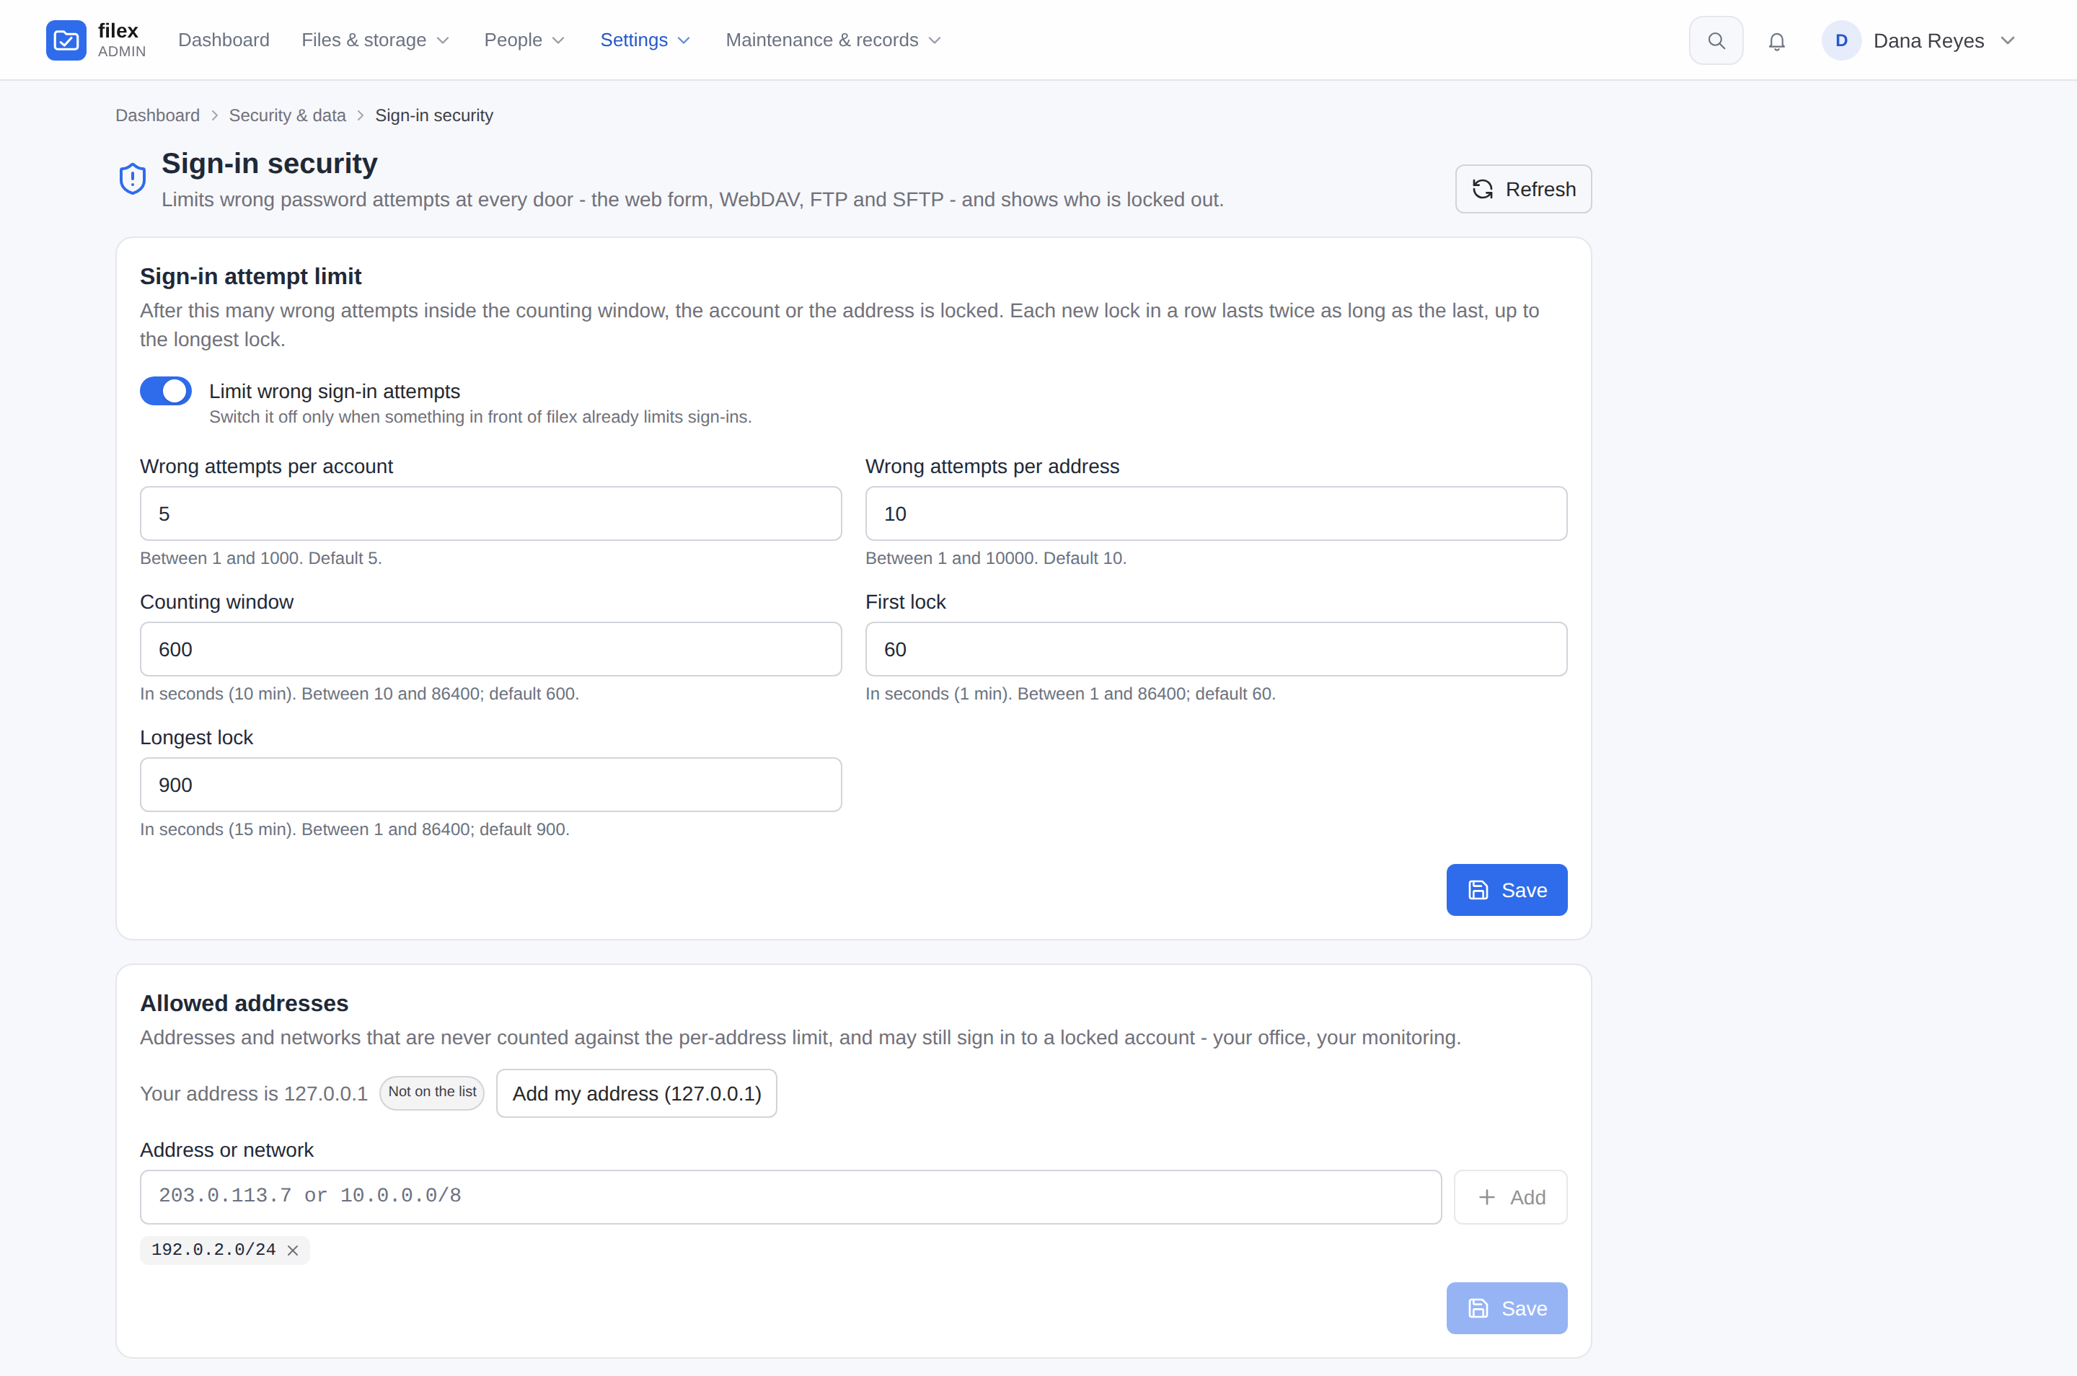Open notifications bell
This screenshot has width=2077, height=1376.
[x=1776, y=40]
